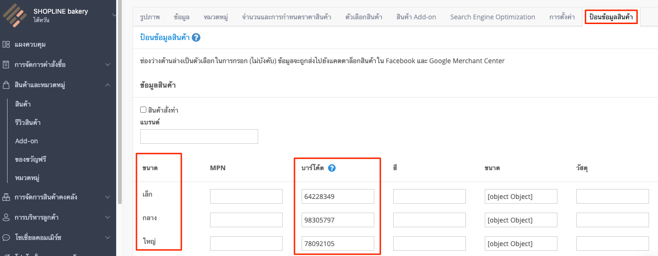Screen dimensions: 658x256
Task: Click the warehouse icon beside การจัดการสินค้าคงคลัง
Action: [6, 197]
